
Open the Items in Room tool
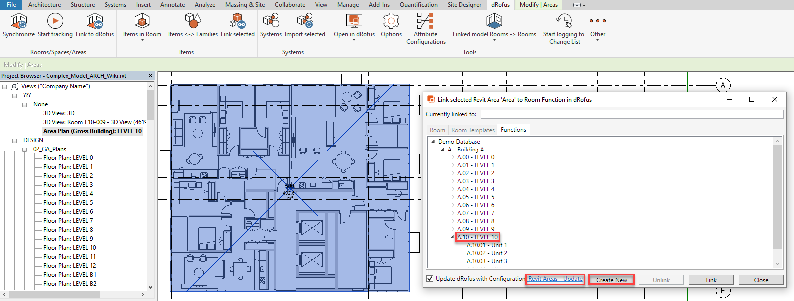coord(142,21)
